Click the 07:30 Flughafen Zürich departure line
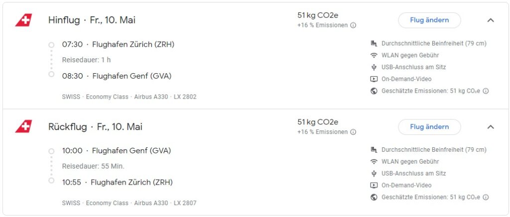Viewport: 510px width, 217px height. pos(118,44)
